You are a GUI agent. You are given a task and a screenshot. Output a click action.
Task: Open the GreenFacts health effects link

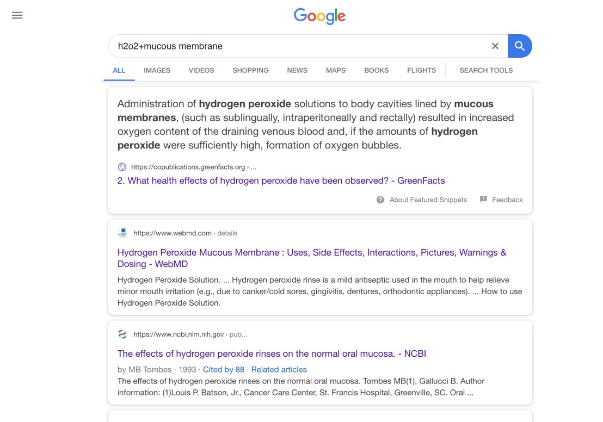[281, 181]
